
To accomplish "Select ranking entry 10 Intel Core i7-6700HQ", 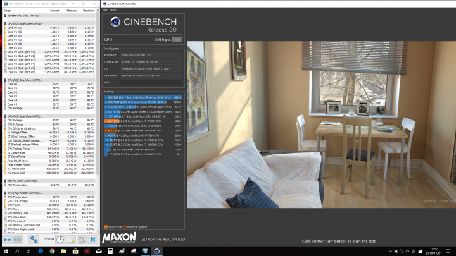I will tap(143, 140).
